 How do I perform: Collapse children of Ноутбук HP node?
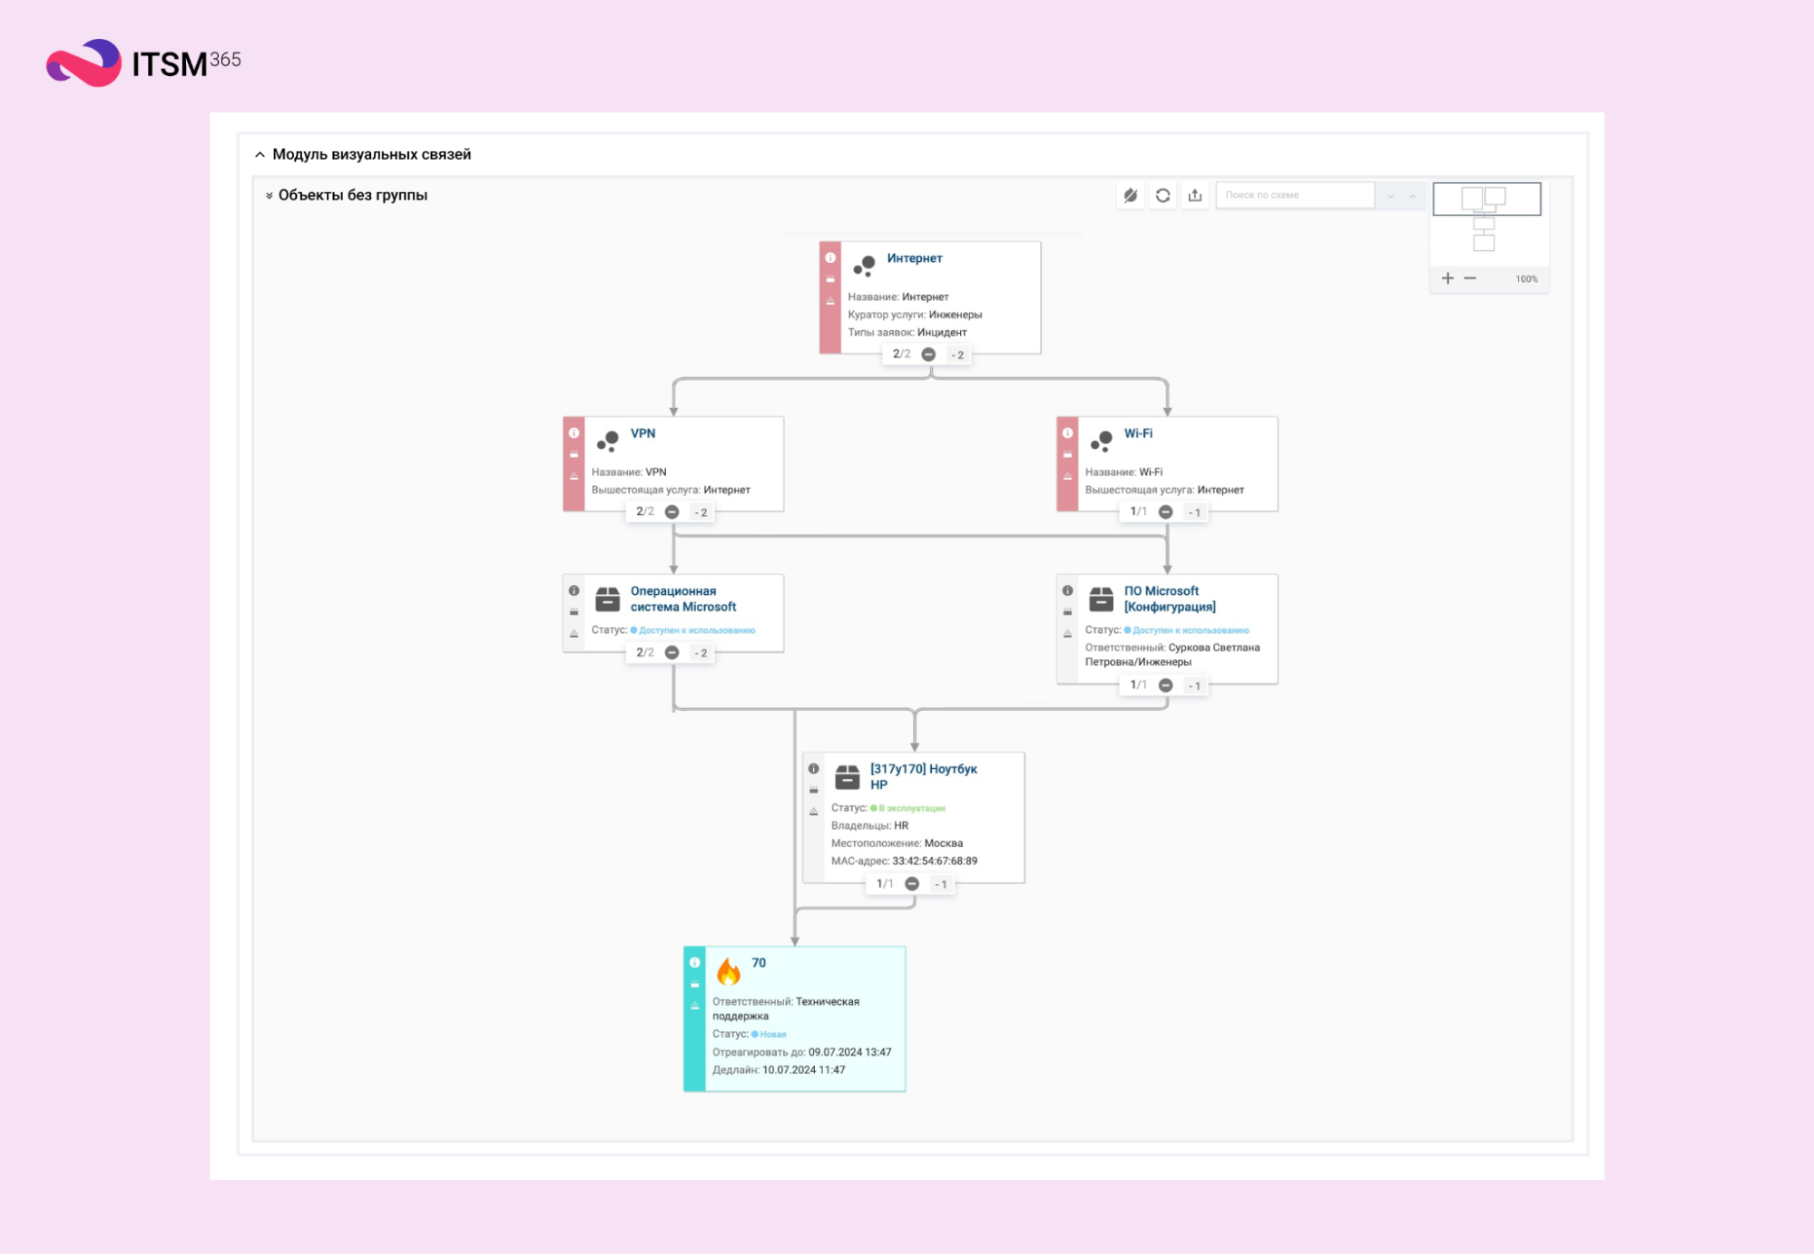point(912,884)
